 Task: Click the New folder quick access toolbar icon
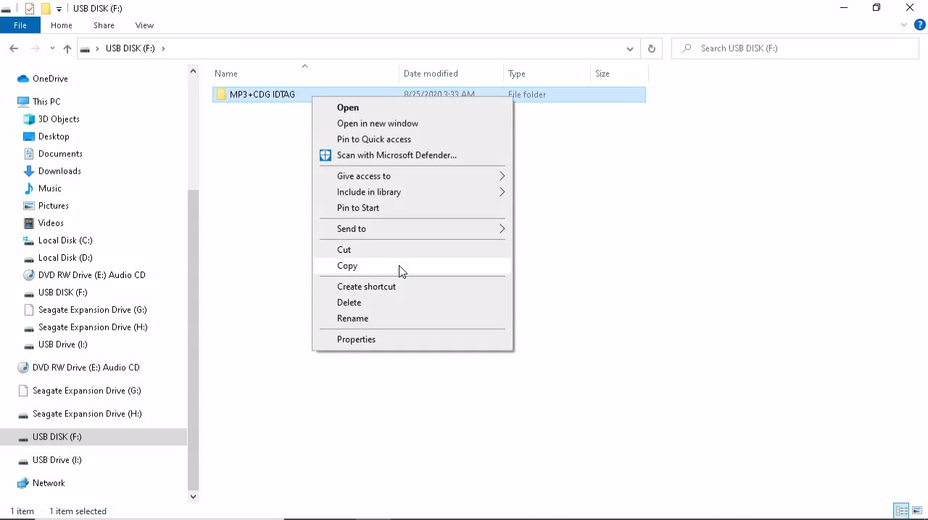[x=46, y=8]
